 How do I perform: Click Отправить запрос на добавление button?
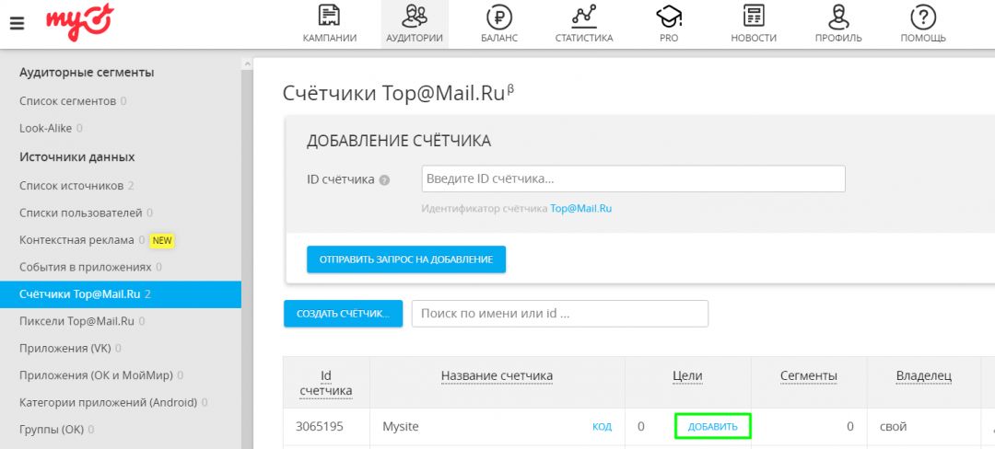tap(406, 259)
